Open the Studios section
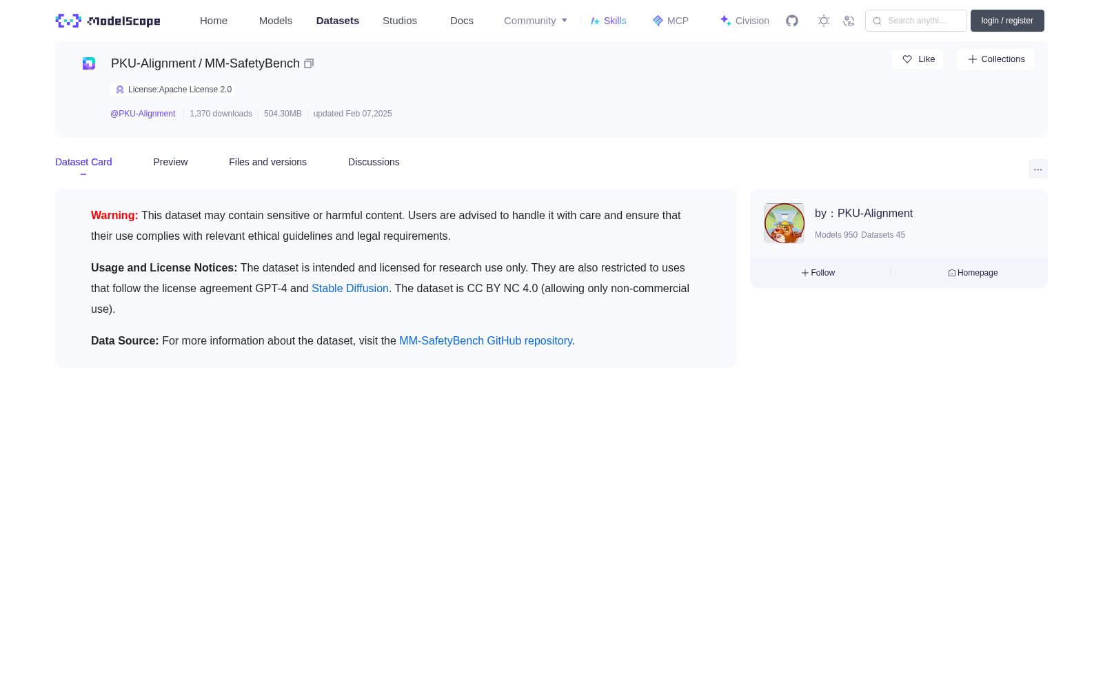Screen dimensions: 1103x689 pyautogui.click(x=400, y=21)
